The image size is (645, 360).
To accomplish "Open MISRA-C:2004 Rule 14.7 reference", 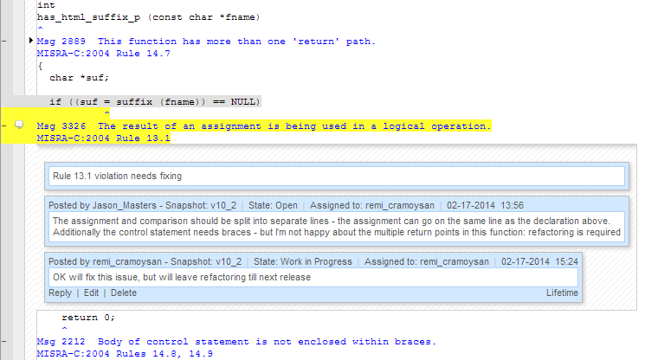I will 103,54.
